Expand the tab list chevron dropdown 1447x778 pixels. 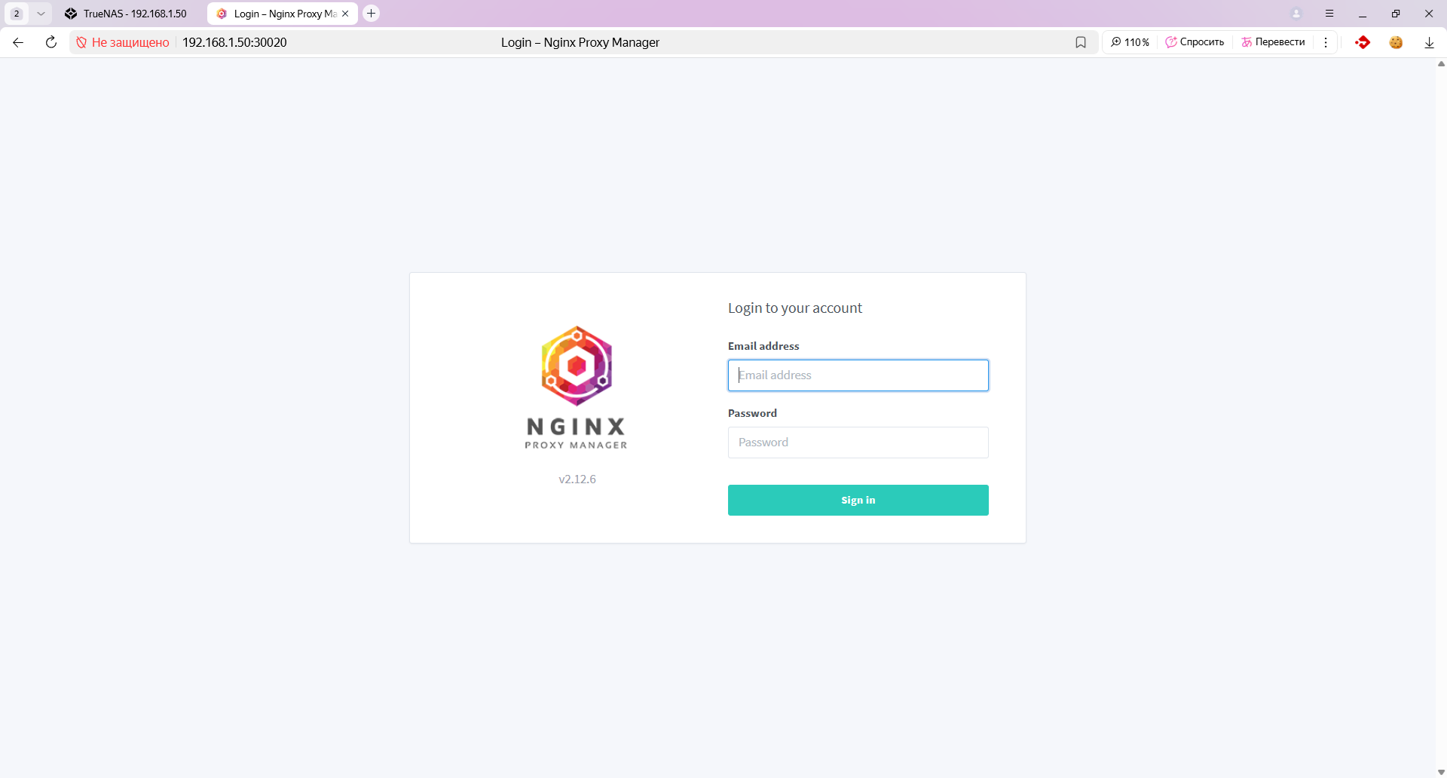pyautogui.click(x=41, y=14)
